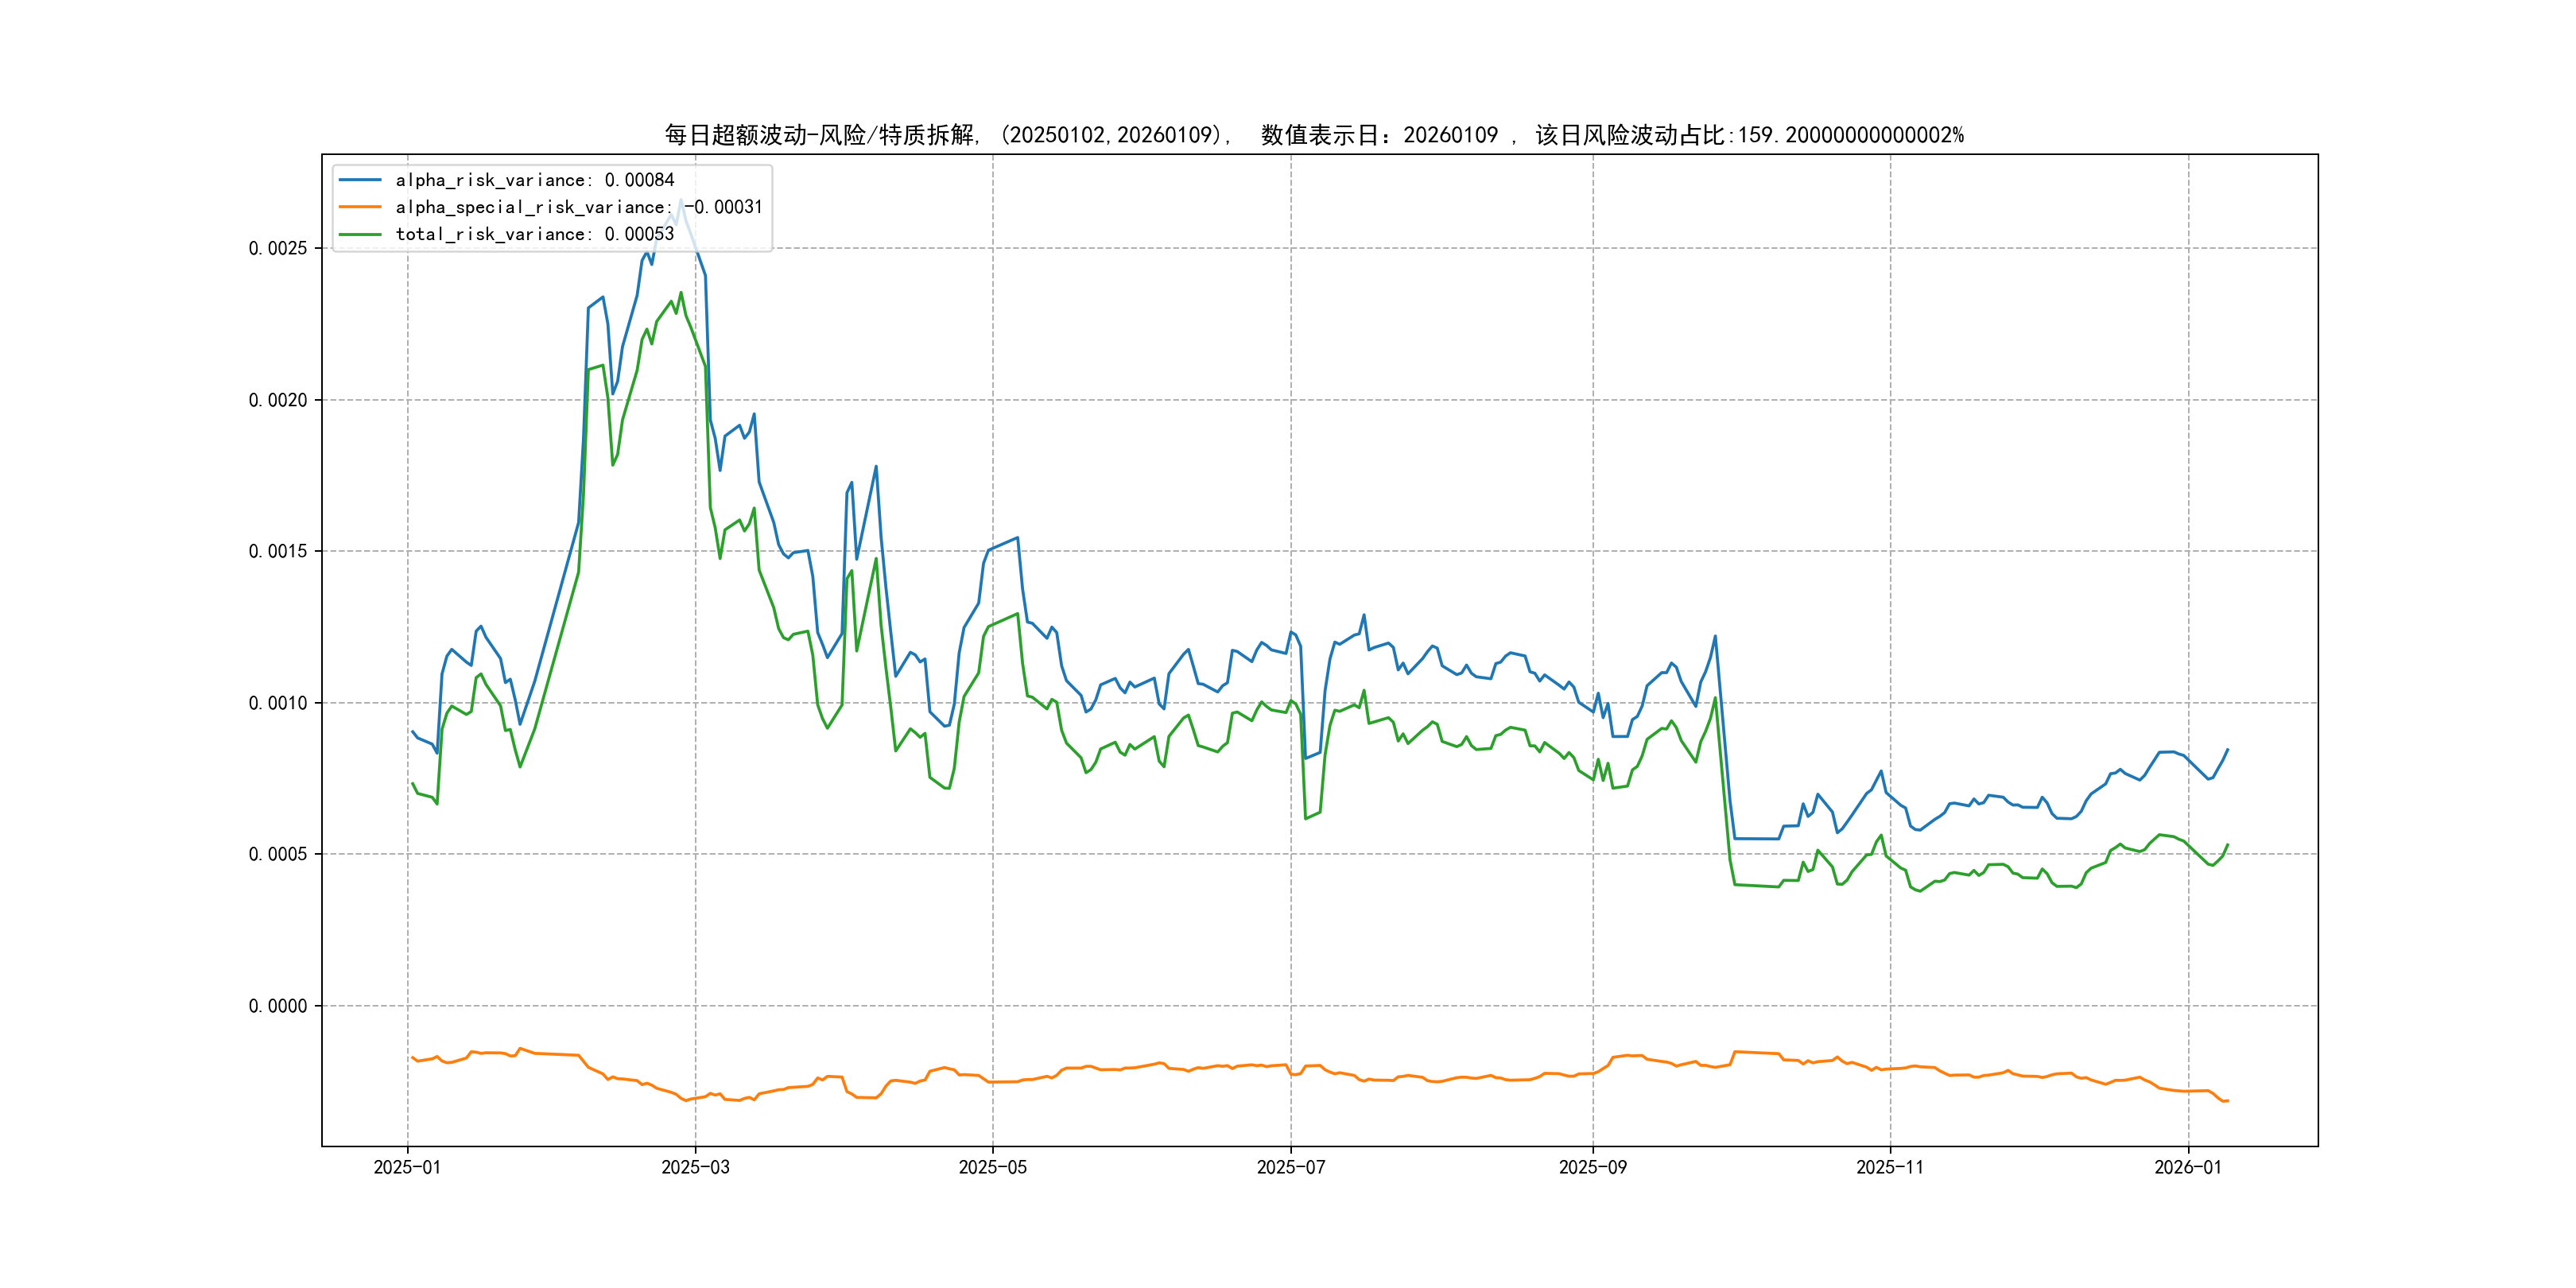The height and width of the screenshot is (1288, 2576).
Task: Select the alpha_risk_variance: 0.00084 legend label
Action: [x=535, y=180]
